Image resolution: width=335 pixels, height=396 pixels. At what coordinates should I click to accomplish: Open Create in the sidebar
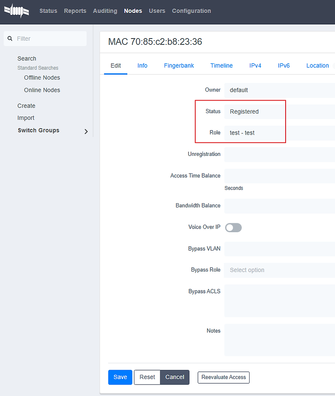(26, 106)
